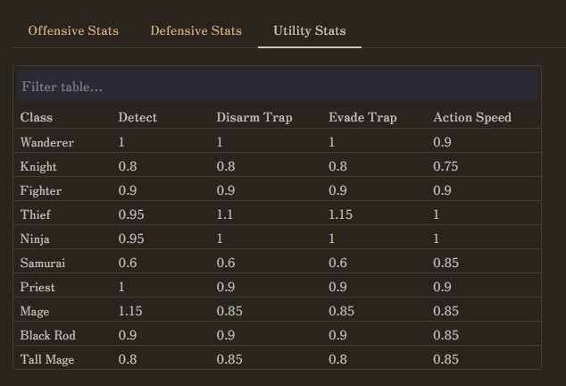Sort by the Evade Trap column header
Screen dimensions: 566x386
pyautogui.click(x=362, y=117)
